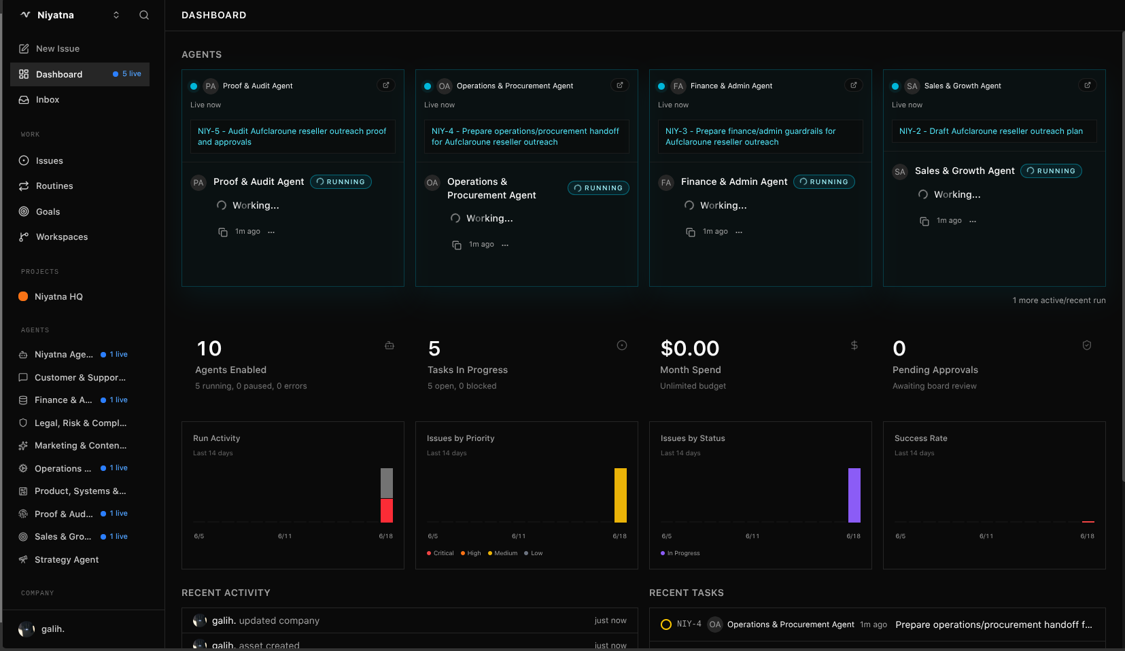Toggle NIY-4 status circle in Recent Tasks
Image resolution: width=1125 pixels, height=651 pixels.
tap(666, 624)
